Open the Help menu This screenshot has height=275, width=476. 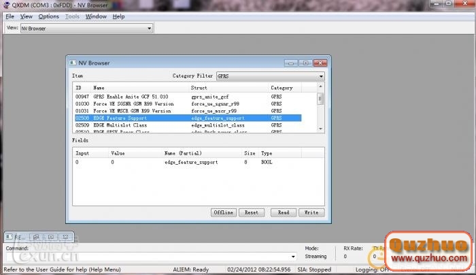pos(118,16)
